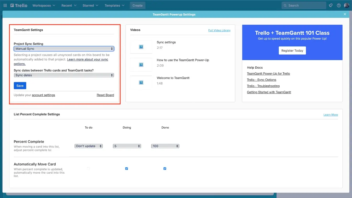Toggle To do auto move checkbox
352x198 pixels.
[88, 169]
